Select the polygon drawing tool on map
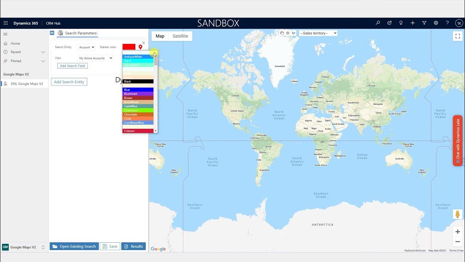 (x=294, y=33)
